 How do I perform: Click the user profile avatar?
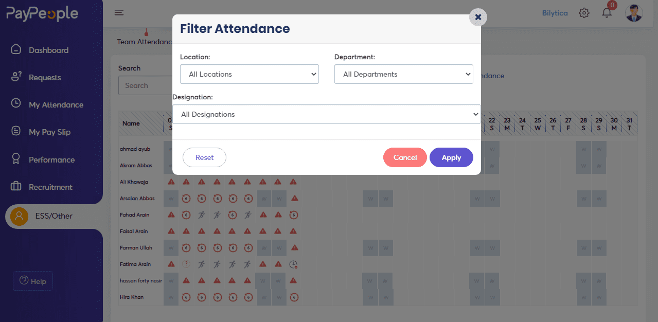point(634,13)
